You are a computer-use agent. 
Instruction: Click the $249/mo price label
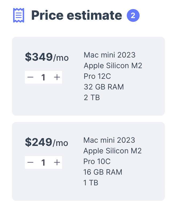pos(47,142)
